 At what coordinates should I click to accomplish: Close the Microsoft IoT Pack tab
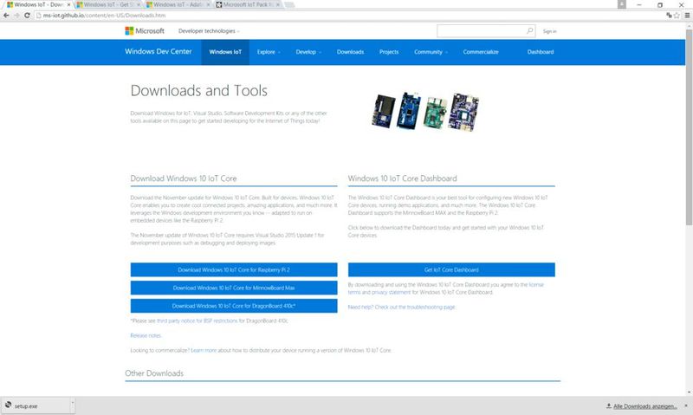coord(277,4)
